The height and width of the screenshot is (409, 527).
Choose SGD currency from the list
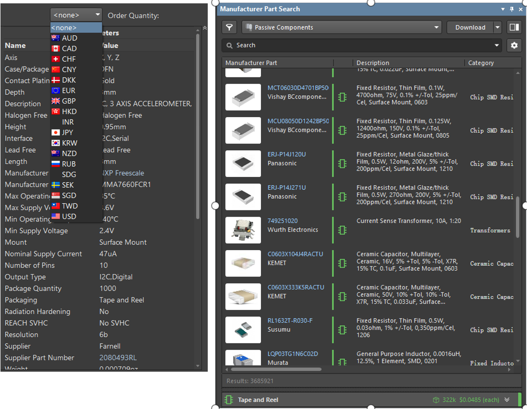click(x=76, y=196)
